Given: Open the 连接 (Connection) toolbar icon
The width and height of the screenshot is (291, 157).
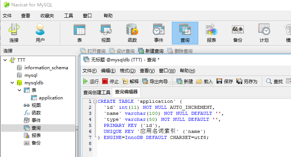Looking at the screenshot, I should coord(14,33).
